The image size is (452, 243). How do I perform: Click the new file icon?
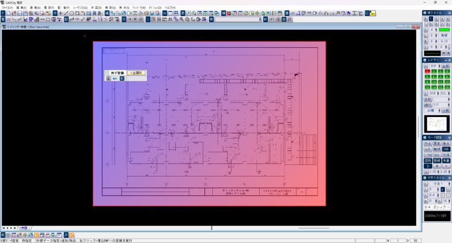[x=9, y=13]
